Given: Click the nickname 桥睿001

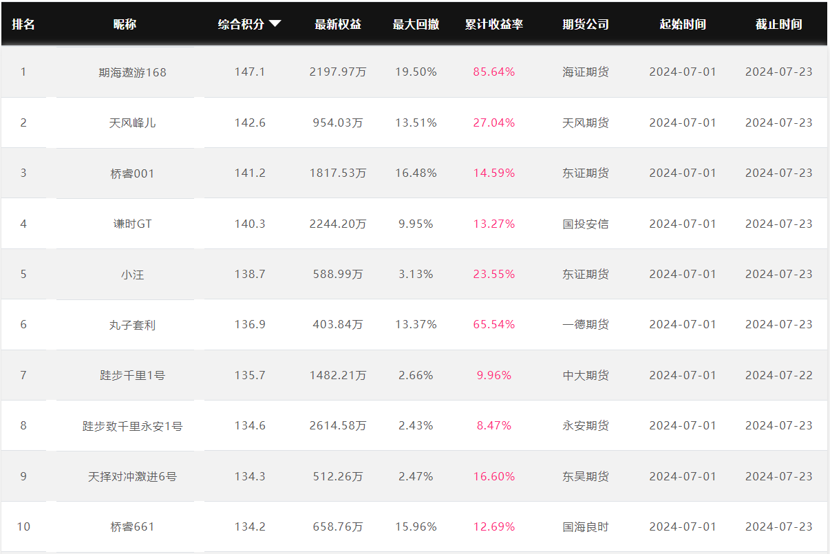Looking at the screenshot, I should tap(132, 173).
